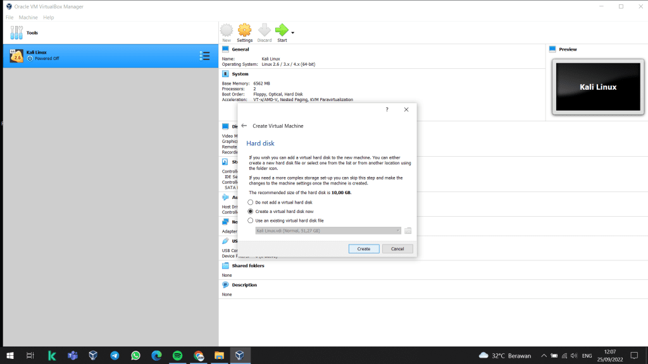Click the Create button

click(x=364, y=249)
